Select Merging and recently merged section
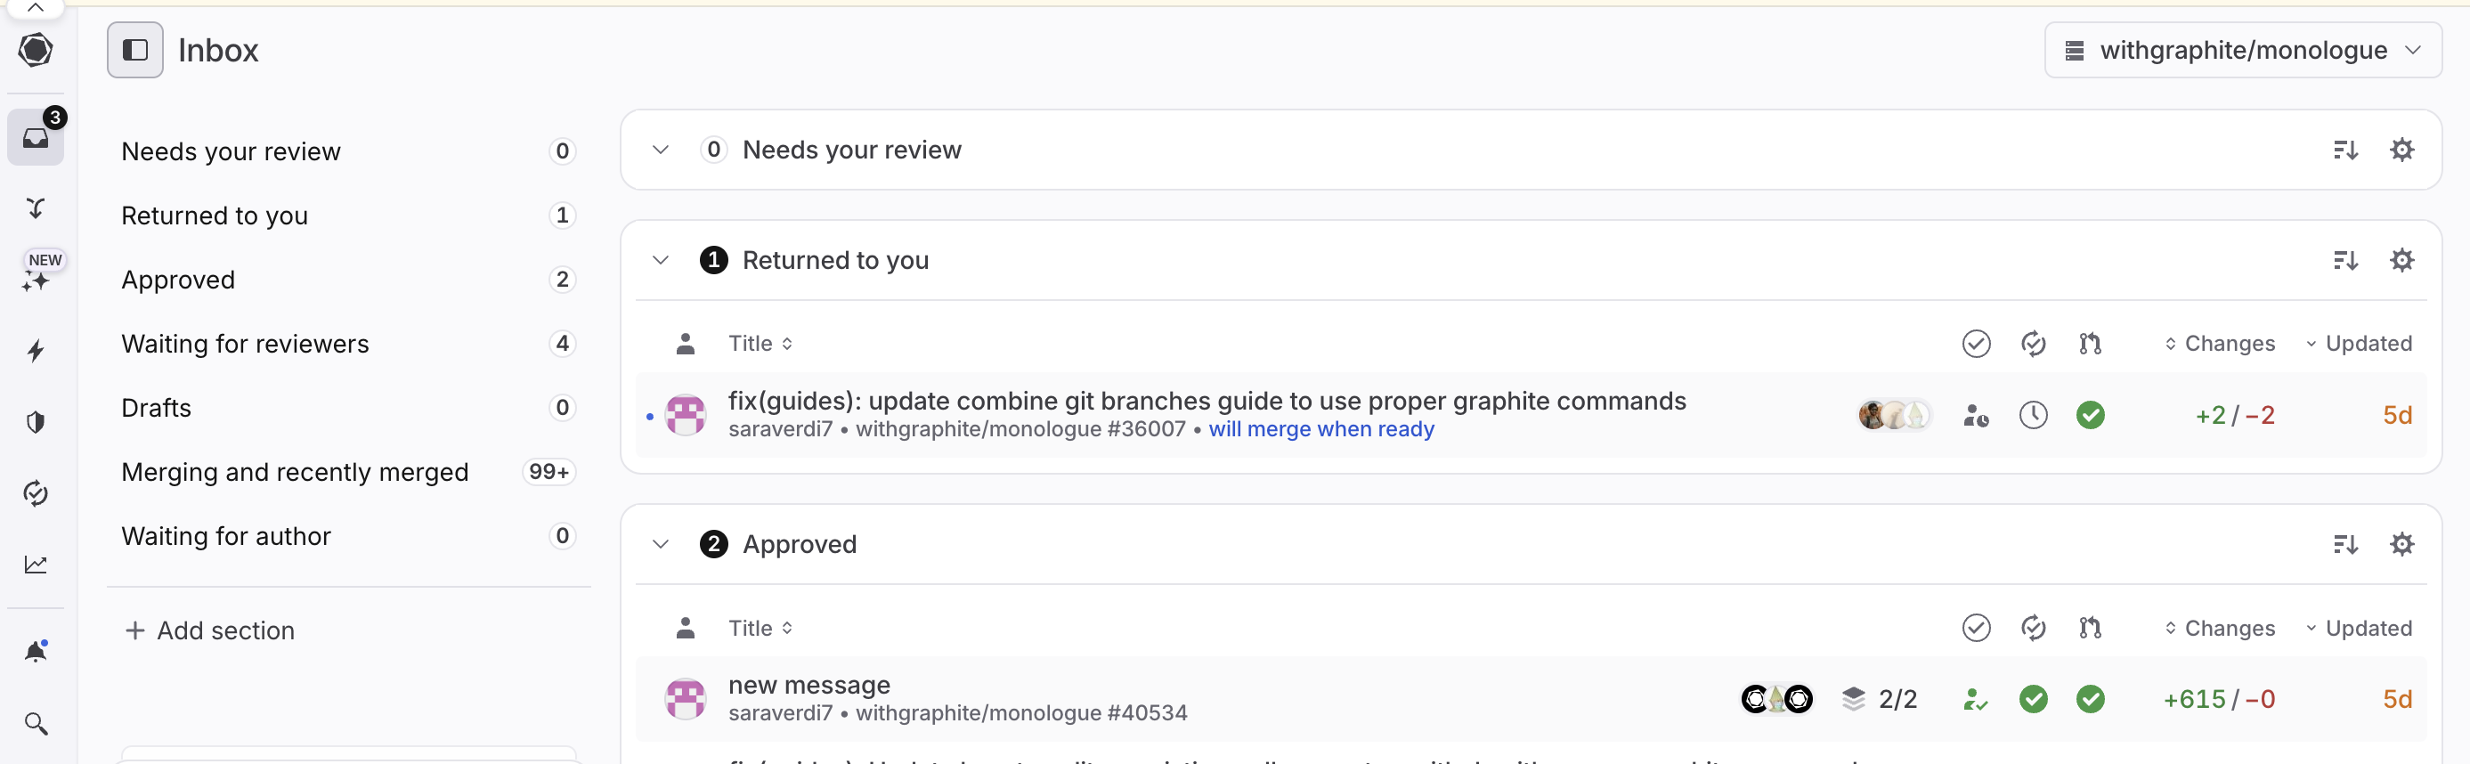 pos(295,472)
